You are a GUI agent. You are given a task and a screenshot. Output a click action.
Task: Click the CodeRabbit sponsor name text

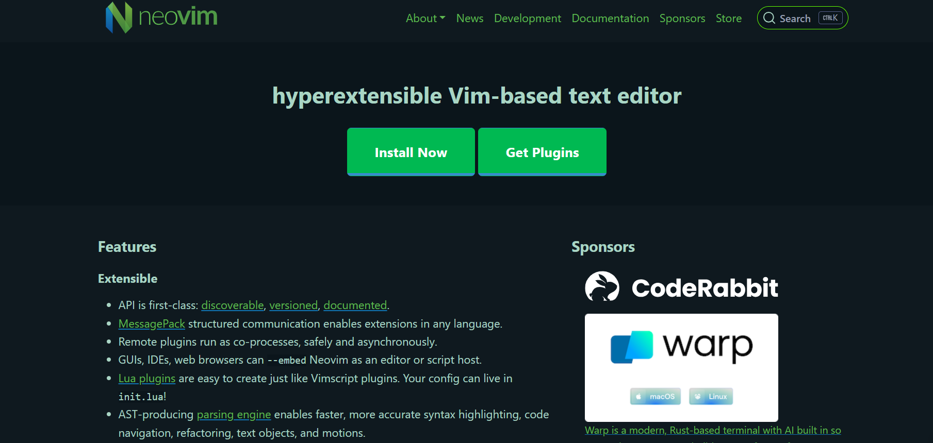pyautogui.click(x=705, y=287)
